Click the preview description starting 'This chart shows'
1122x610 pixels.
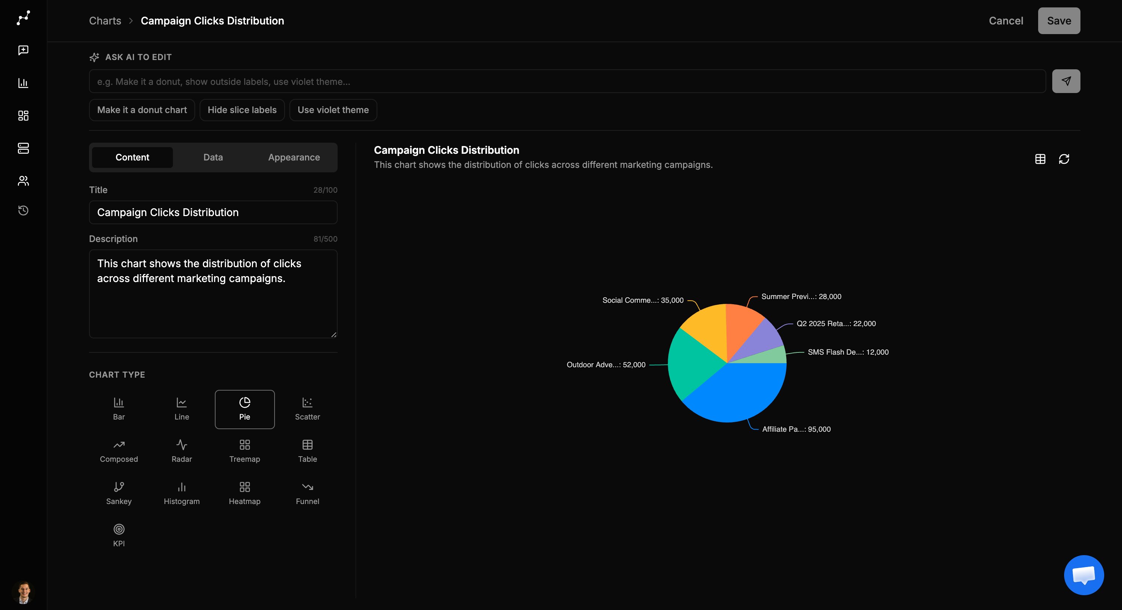pyautogui.click(x=543, y=165)
